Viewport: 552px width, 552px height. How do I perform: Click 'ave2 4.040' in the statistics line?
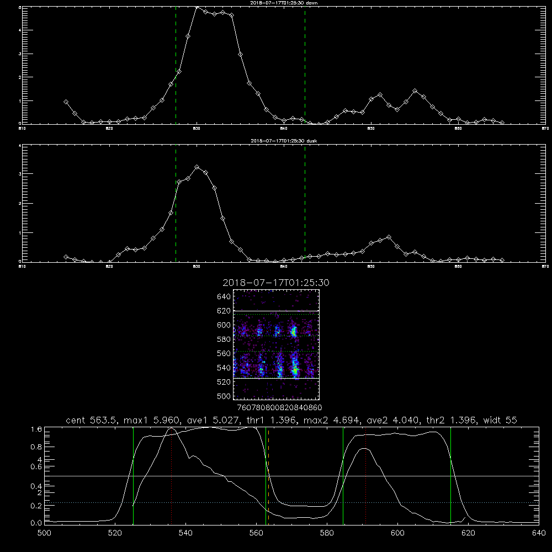(393, 420)
